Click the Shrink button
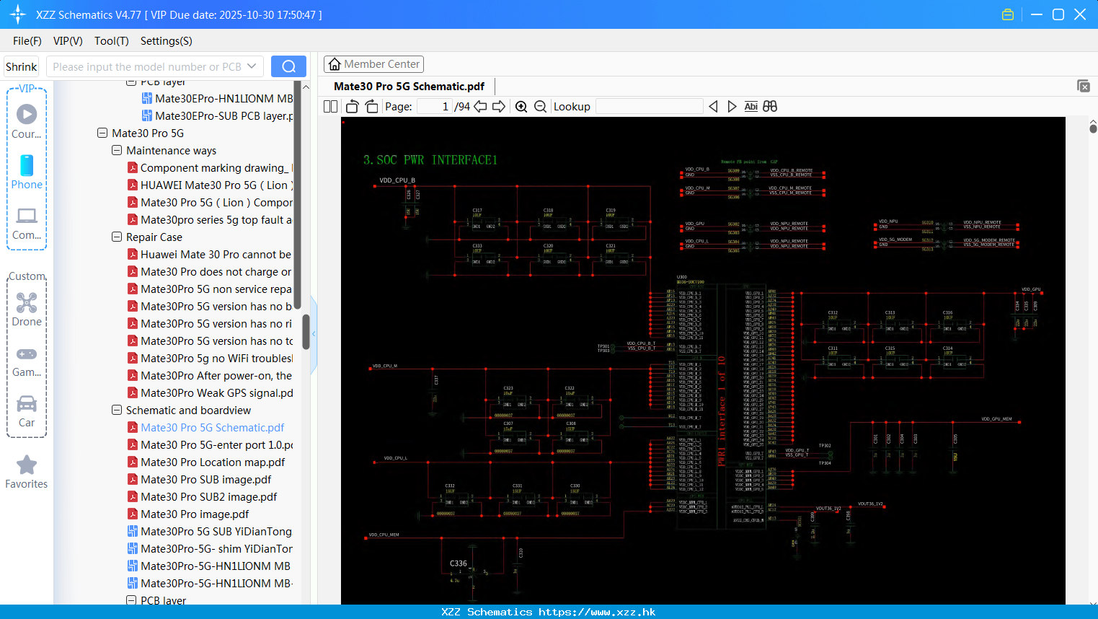The height and width of the screenshot is (619, 1098). pyautogui.click(x=21, y=66)
